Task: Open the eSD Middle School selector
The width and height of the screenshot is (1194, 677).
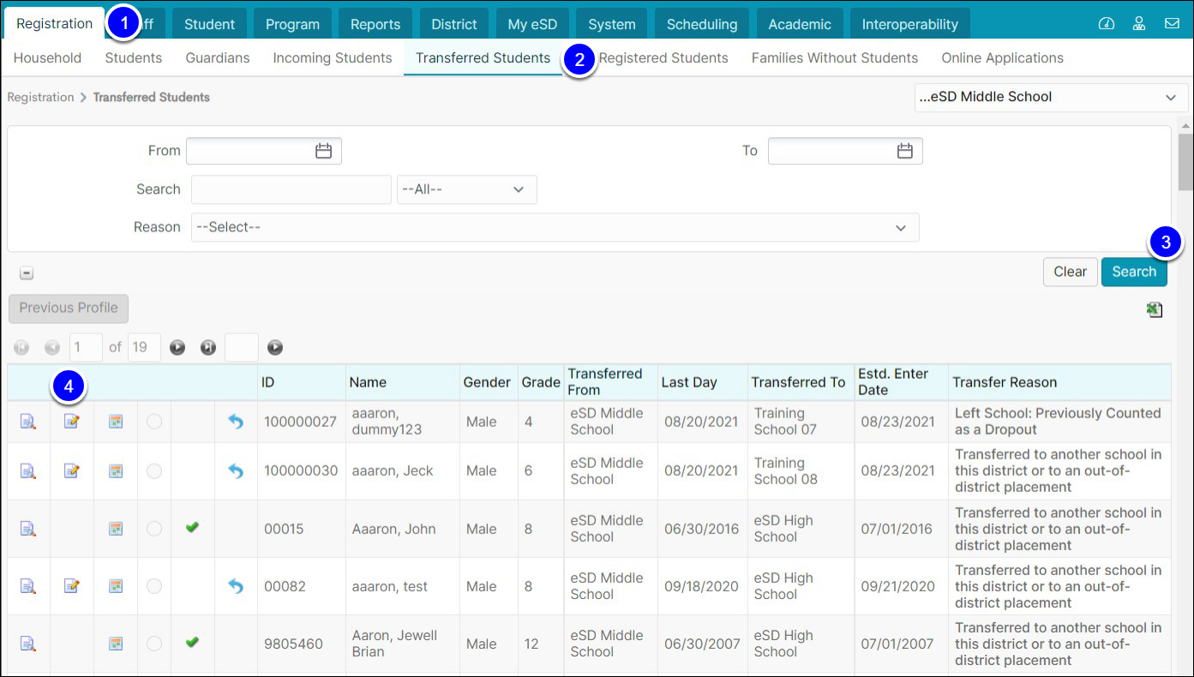Action: click(1051, 97)
